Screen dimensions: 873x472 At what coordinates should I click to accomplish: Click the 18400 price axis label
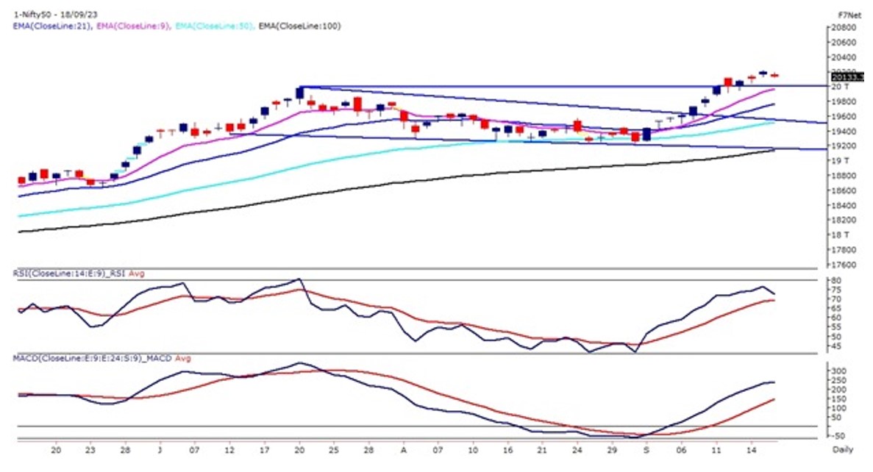click(844, 205)
